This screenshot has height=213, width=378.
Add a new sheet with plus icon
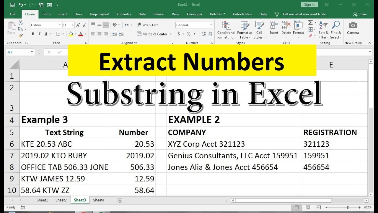coord(120,200)
